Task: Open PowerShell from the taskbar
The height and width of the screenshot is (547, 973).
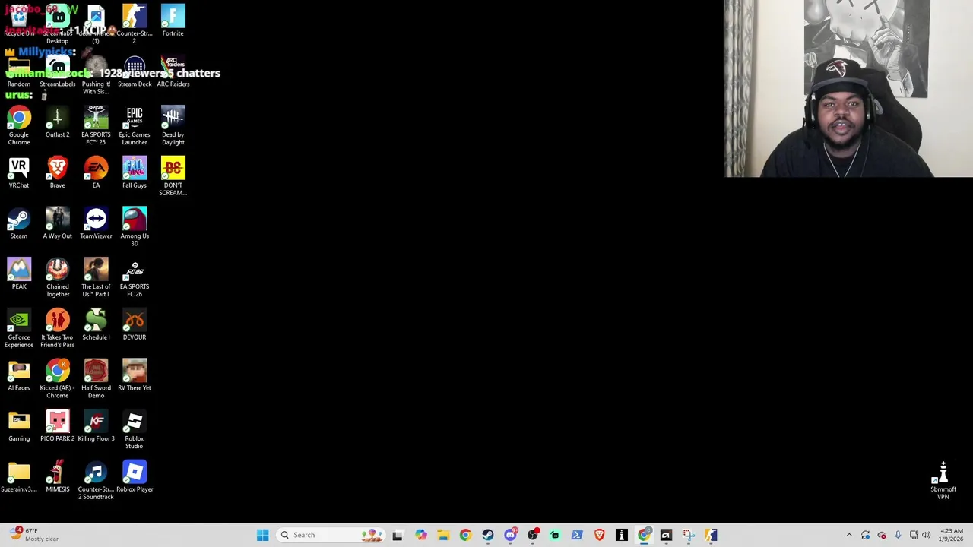Action: pos(577,535)
